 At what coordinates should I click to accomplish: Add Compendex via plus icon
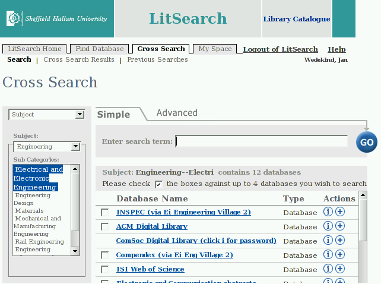[340, 254]
